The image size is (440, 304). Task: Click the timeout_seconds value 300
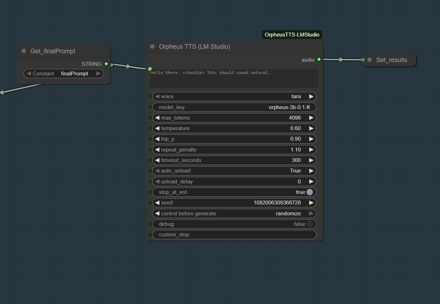(x=296, y=160)
